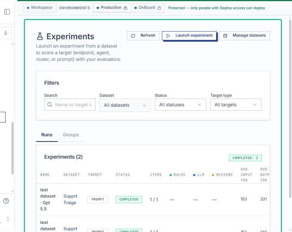Click the Production lock icon
Viewport: 292px width, 232px height.
coord(125,8)
